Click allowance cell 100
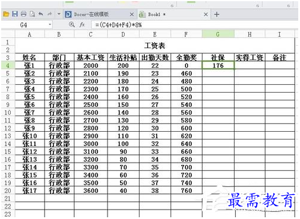Viewport: 300px width, 219px height. tap(123, 144)
